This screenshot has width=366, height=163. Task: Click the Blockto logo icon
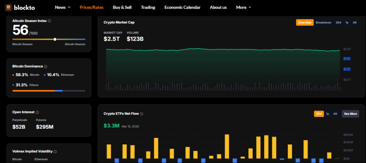8,7
